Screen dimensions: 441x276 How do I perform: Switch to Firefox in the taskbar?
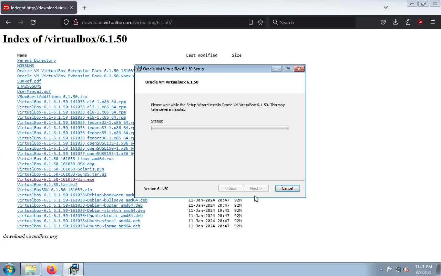52,269
